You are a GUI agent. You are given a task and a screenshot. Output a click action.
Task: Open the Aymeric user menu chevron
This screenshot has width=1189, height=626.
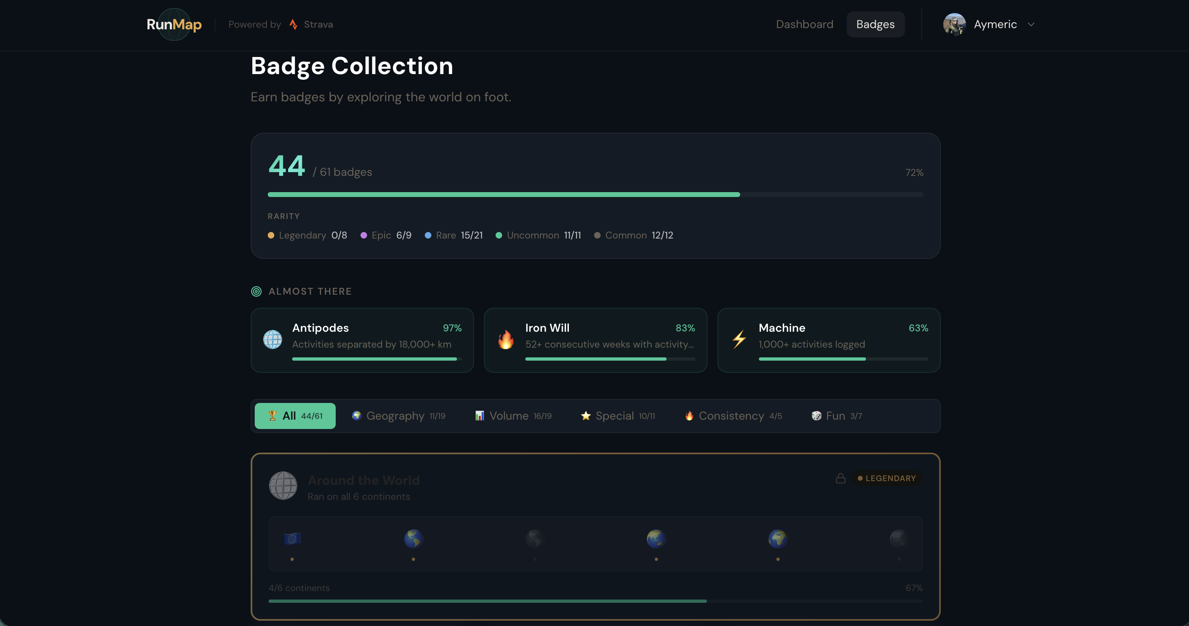[x=1031, y=24]
